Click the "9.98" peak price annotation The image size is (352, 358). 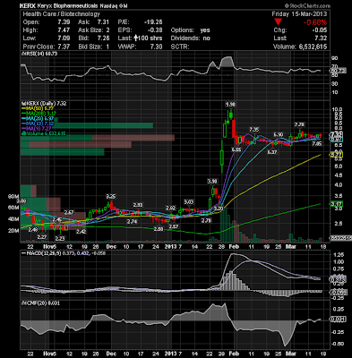tap(230, 105)
